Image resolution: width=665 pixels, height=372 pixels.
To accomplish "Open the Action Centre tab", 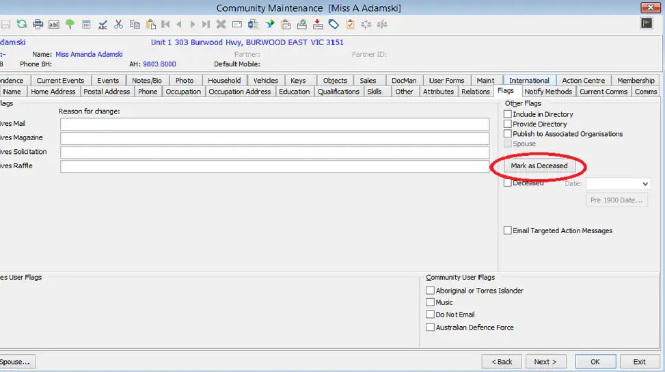I will point(584,81).
